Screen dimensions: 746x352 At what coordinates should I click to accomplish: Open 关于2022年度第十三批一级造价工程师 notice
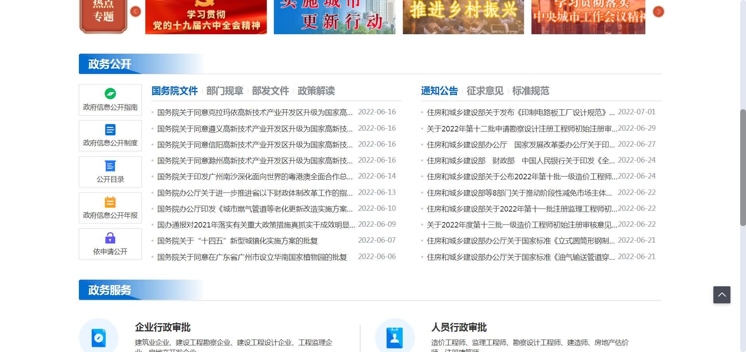pyautogui.click(x=522, y=225)
